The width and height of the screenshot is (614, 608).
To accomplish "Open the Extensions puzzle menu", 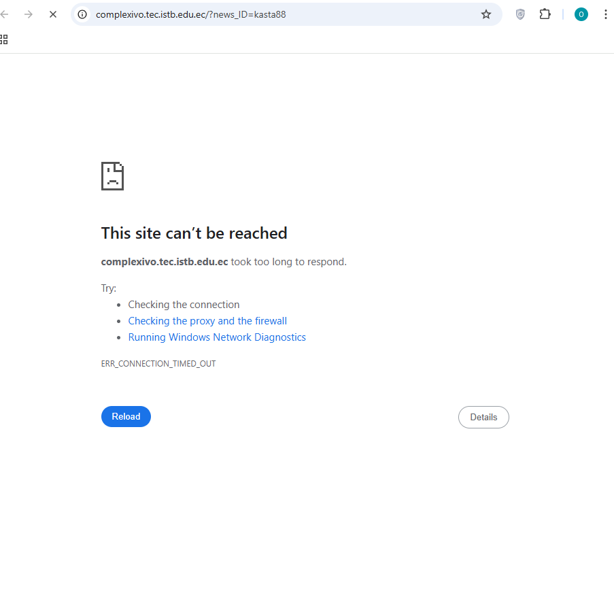I will tap(545, 14).
